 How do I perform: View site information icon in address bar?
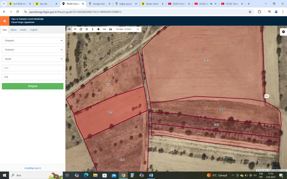tap(25, 12)
